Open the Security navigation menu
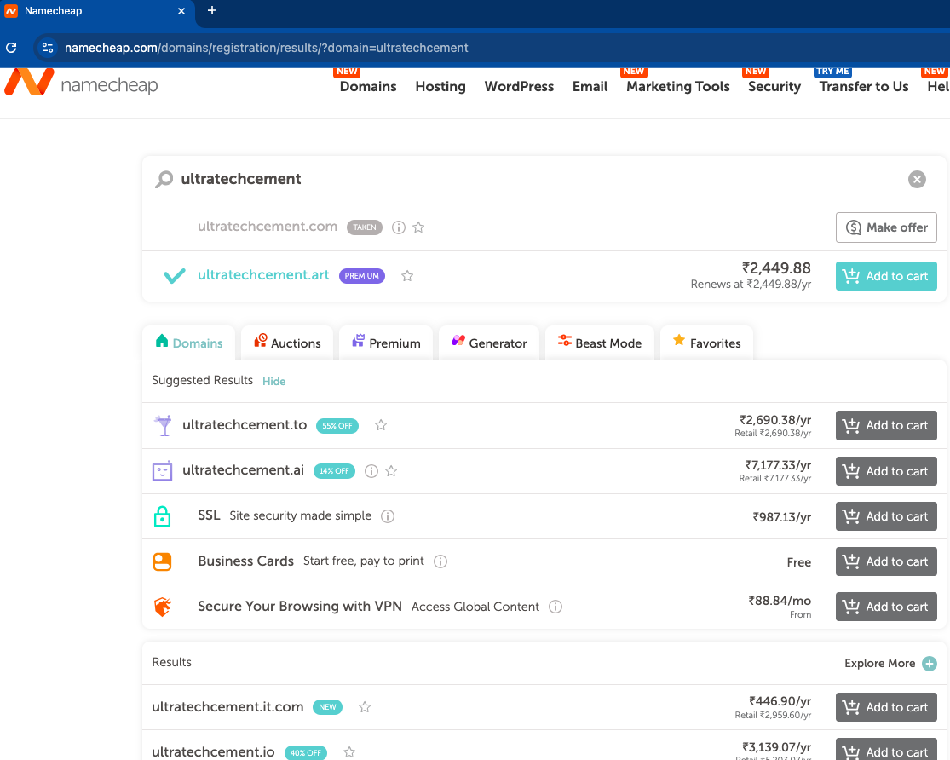Viewport: 950px width, 760px height. pyautogui.click(x=774, y=87)
